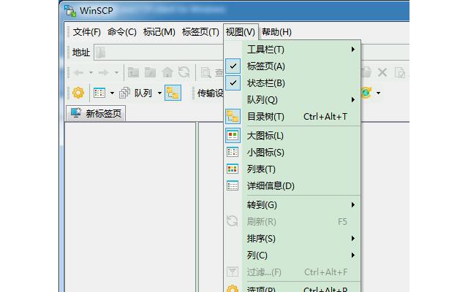Click the view style grid toolbar icon
Image resolution: width=468 pixels, height=292 pixels.
[x=99, y=93]
